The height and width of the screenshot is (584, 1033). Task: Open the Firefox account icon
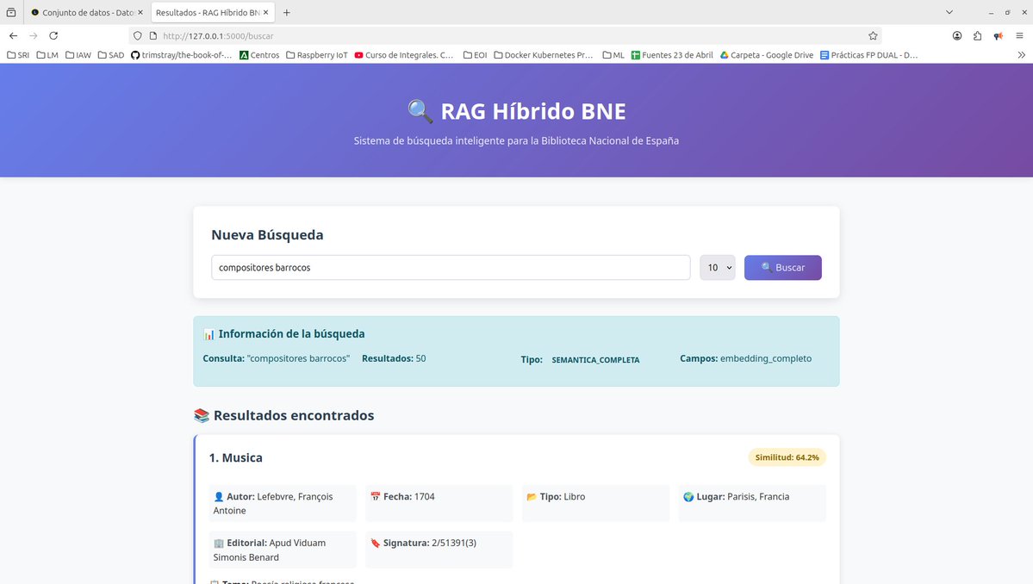point(957,35)
